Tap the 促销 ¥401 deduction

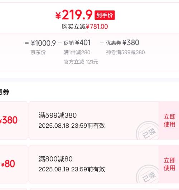[x=77, y=43]
